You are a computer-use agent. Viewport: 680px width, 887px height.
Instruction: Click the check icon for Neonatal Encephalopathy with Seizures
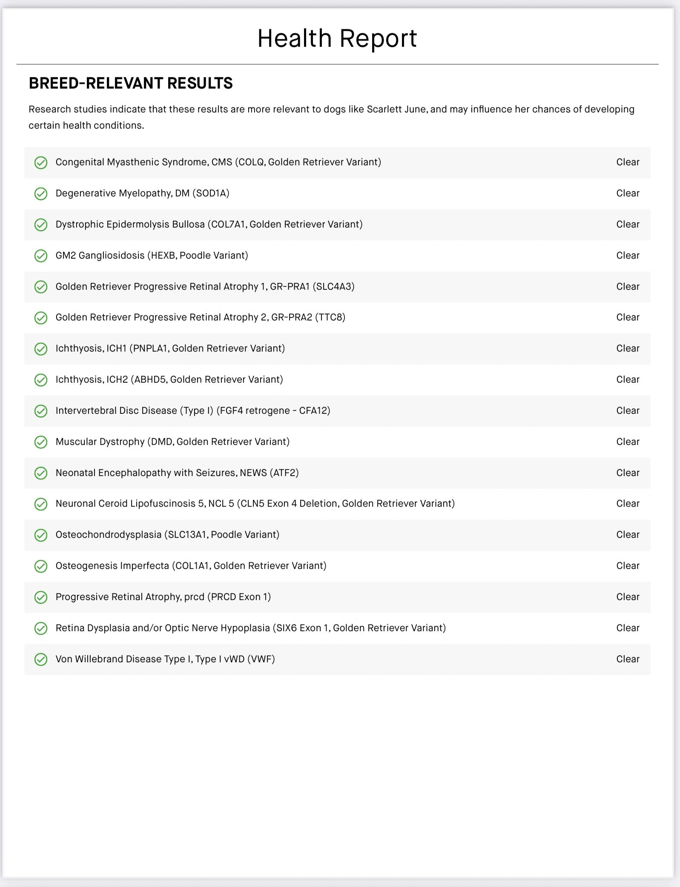point(41,473)
